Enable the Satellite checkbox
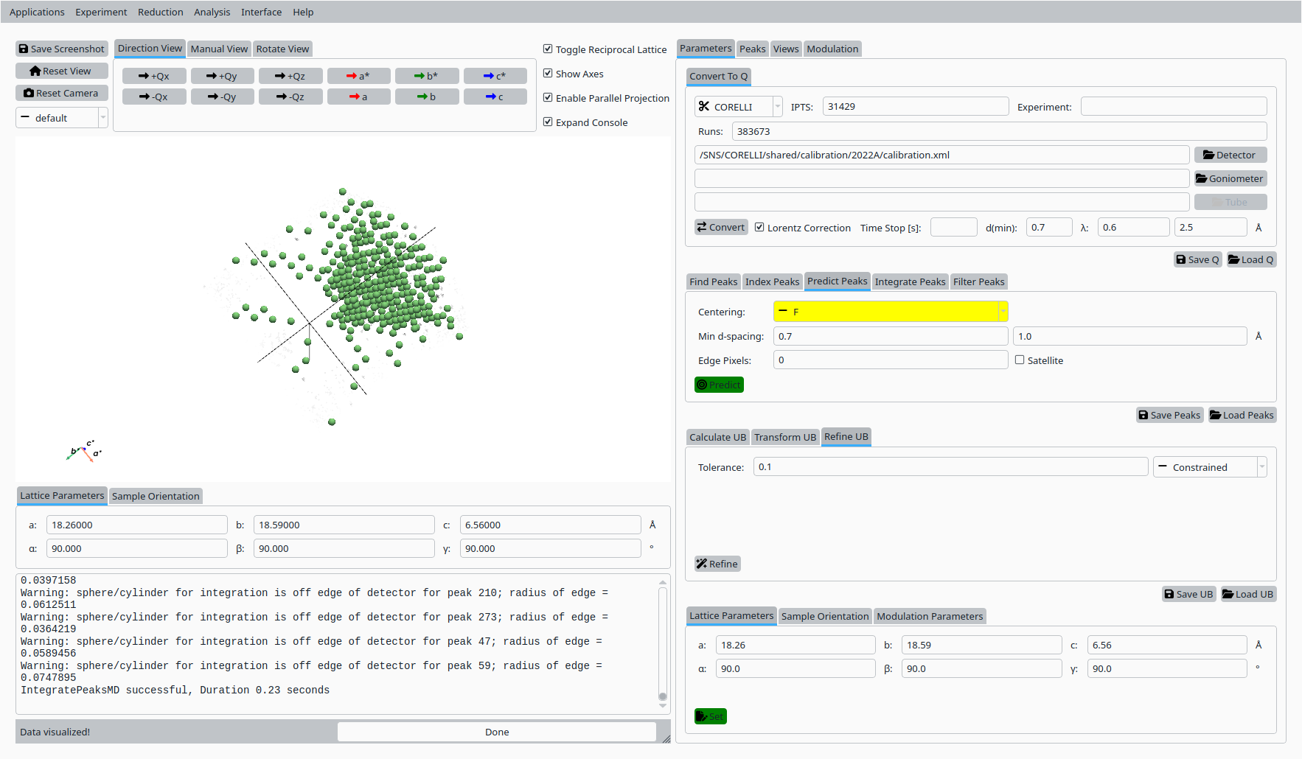This screenshot has width=1302, height=759. [x=1020, y=360]
